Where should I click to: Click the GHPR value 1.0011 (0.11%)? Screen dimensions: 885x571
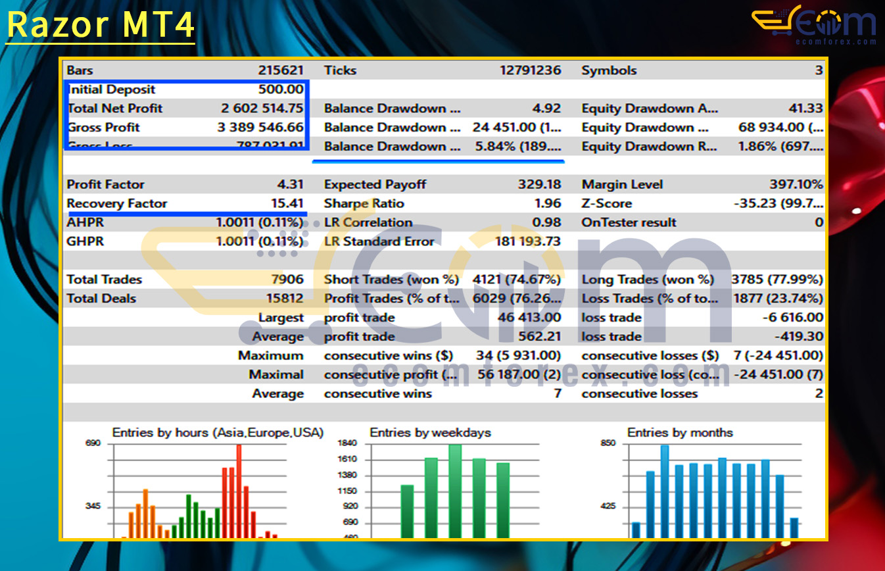[260, 242]
